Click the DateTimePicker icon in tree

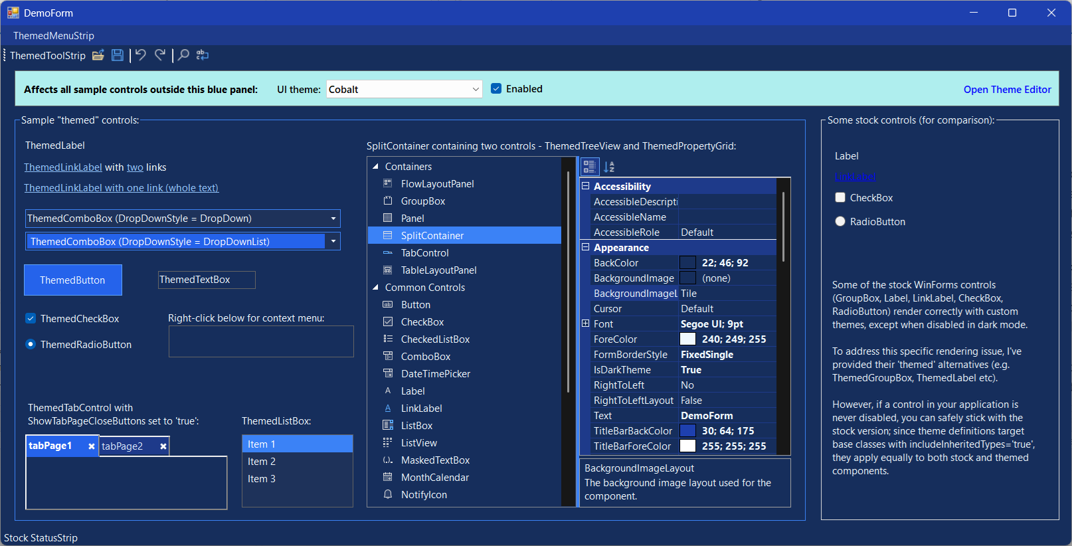click(x=388, y=373)
